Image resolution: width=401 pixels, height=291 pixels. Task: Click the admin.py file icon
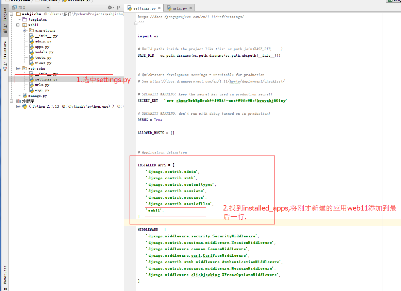31,41
